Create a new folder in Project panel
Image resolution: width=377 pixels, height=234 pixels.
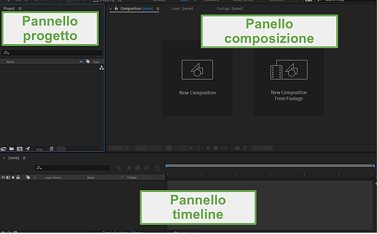[11, 149]
